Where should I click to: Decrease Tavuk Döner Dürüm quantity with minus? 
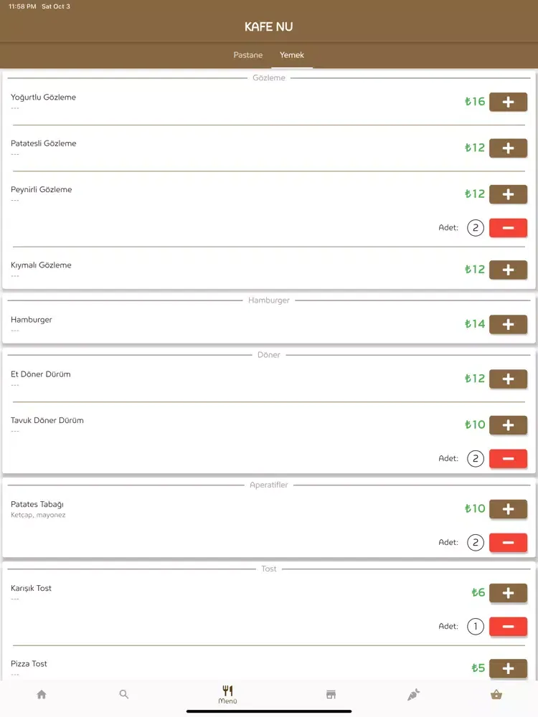point(508,459)
